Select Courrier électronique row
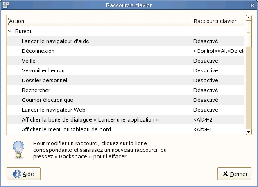 pyautogui.click(x=48, y=100)
